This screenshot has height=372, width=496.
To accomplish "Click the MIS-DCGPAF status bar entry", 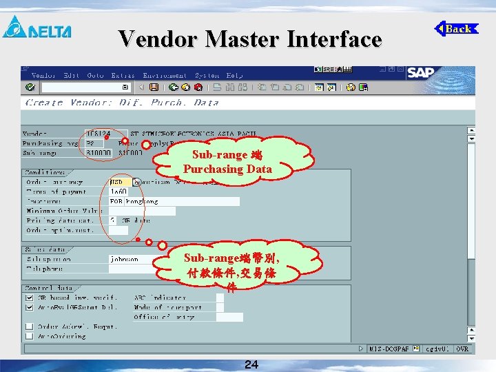I will click(x=389, y=349).
